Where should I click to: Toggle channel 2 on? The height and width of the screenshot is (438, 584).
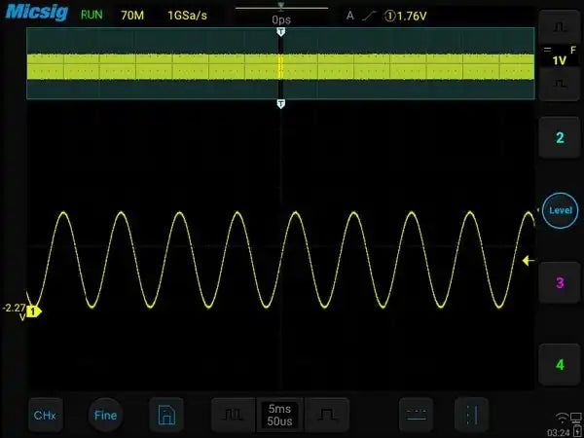[x=560, y=137]
